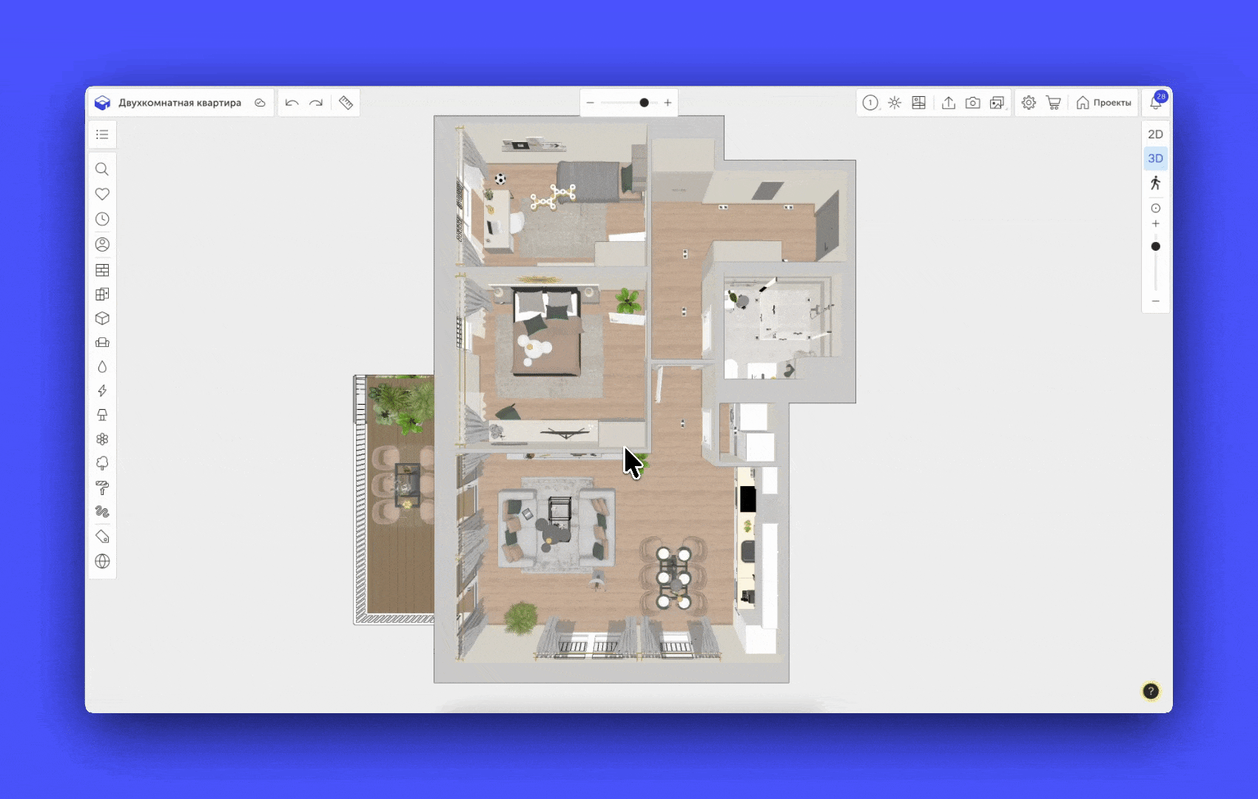Open recent history clock section
This screenshot has width=1258, height=799.
coord(102,219)
